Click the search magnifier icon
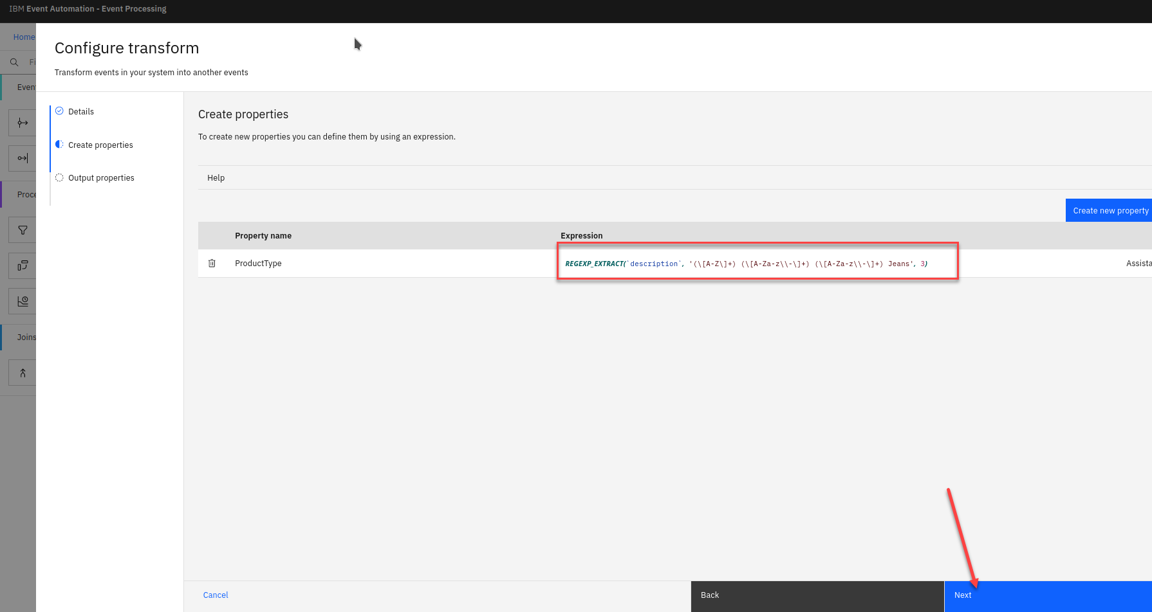Image resolution: width=1152 pixels, height=612 pixels. [14, 62]
